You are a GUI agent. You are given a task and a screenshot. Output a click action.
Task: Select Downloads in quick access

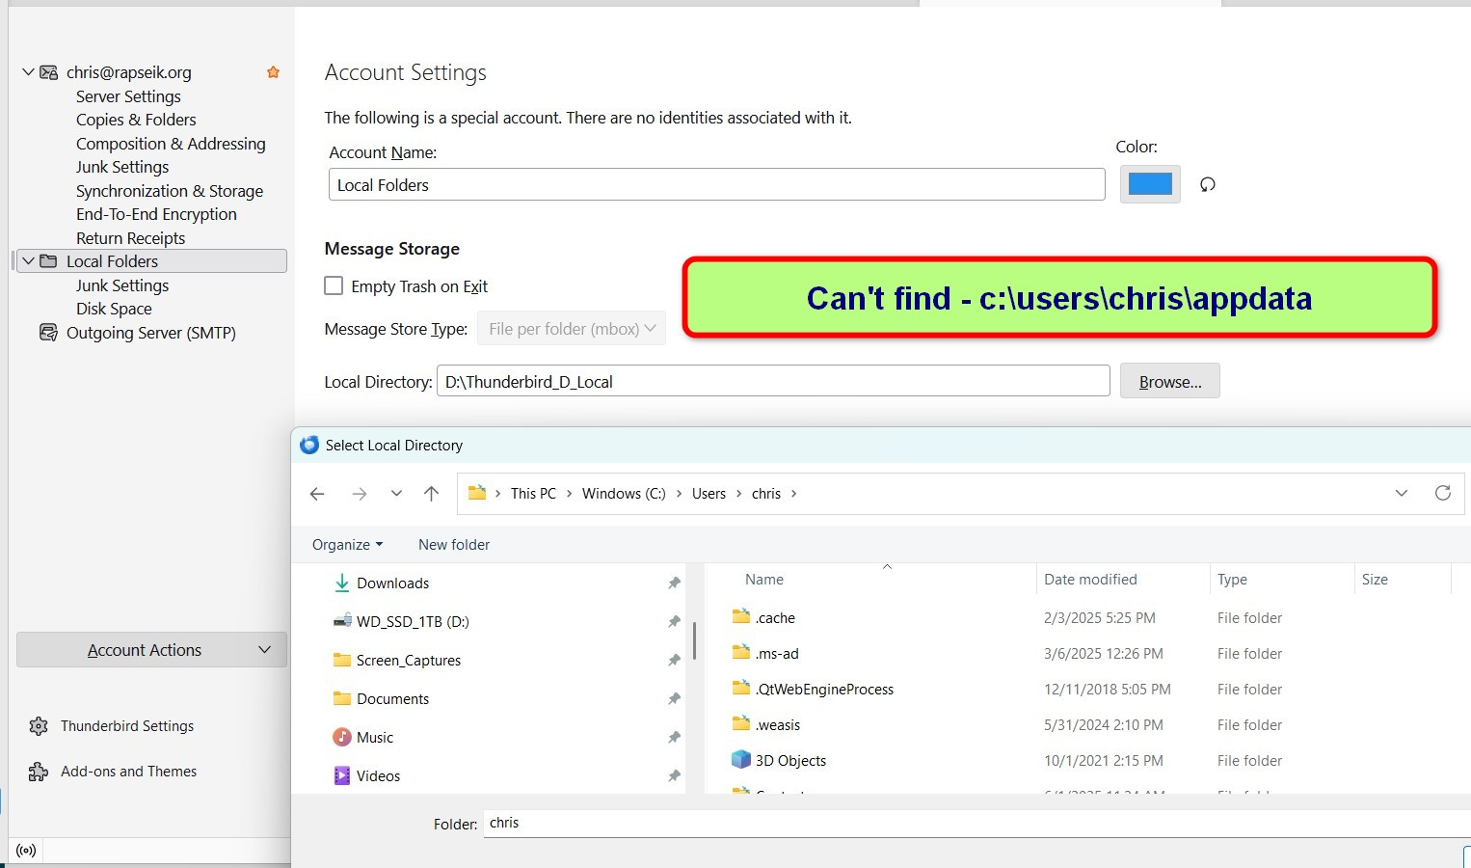(392, 583)
